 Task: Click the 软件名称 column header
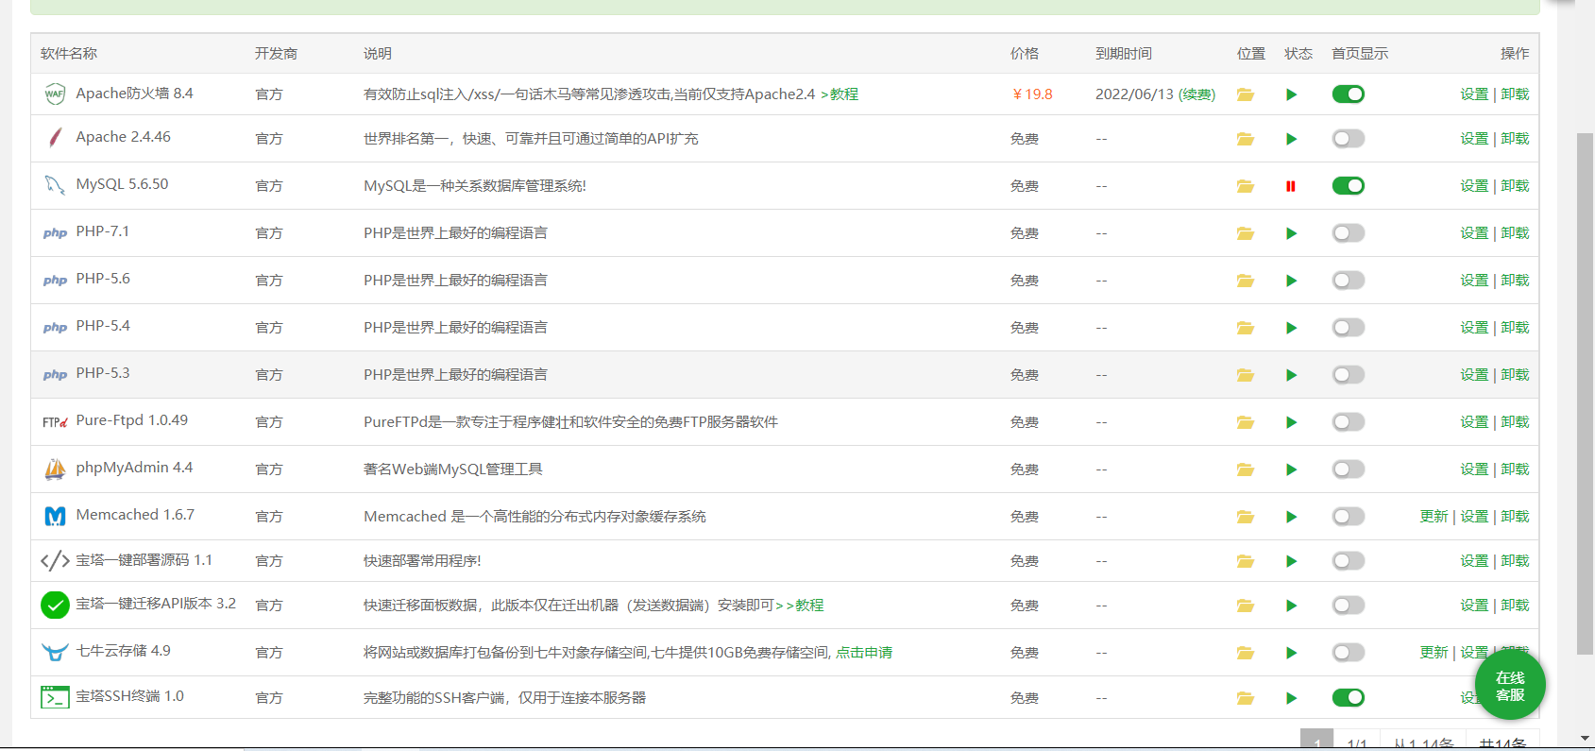(69, 54)
